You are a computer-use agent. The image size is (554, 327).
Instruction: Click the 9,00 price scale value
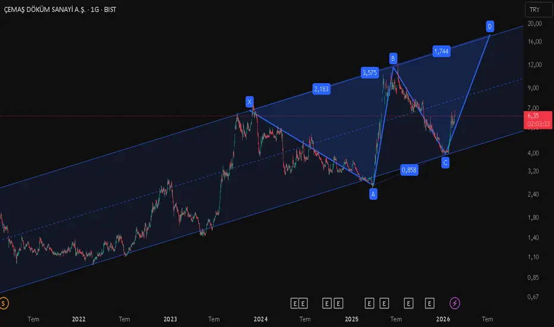pos(533,88)
